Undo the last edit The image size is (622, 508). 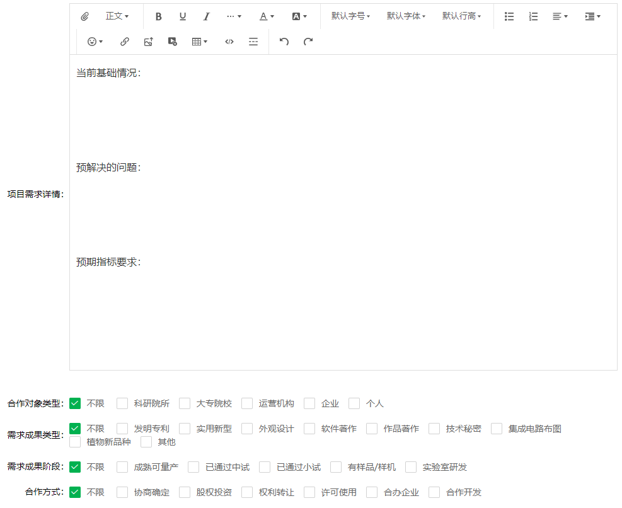[284, 42]
